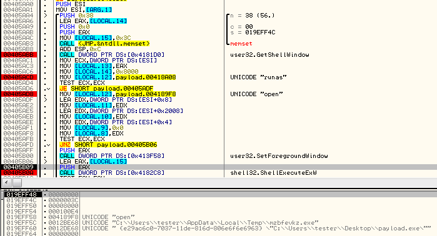The height and width of the screenshot is (236, 437).
Task: Select MOV [LOCAL.12],payload.004189F8 instruction
Action: click(x=118, y=94)
